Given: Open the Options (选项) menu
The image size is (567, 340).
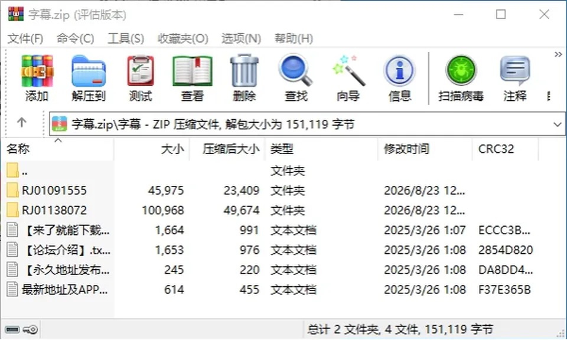Looking at the screenshot, I should point(241,38).
